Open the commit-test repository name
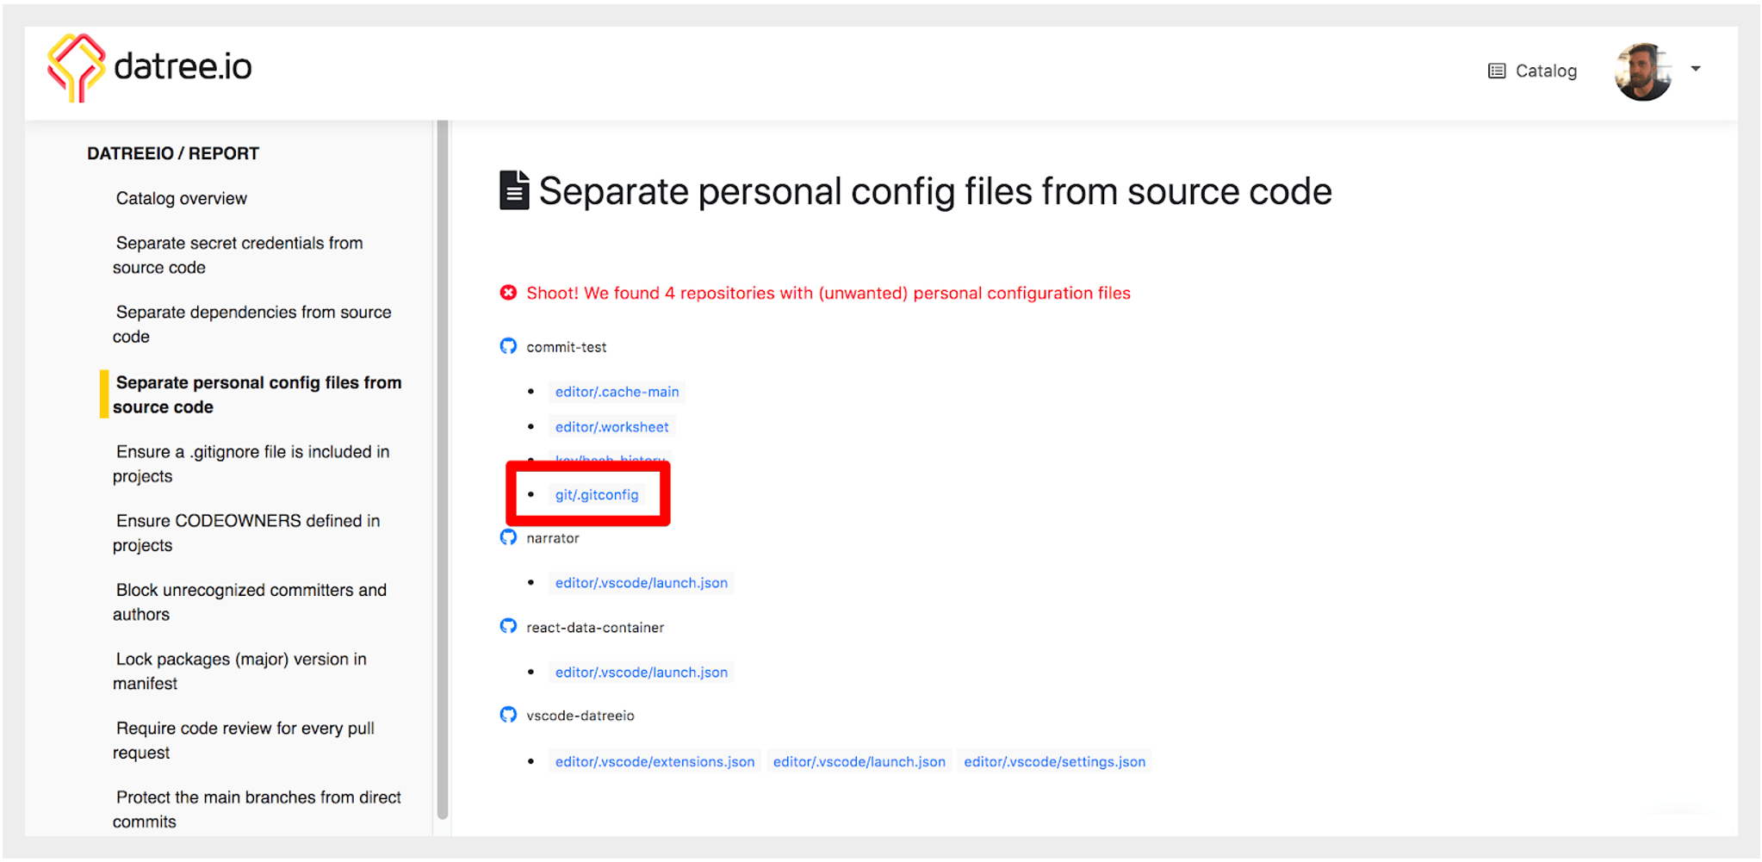The image size is (1762, 862). pos(567,347)
